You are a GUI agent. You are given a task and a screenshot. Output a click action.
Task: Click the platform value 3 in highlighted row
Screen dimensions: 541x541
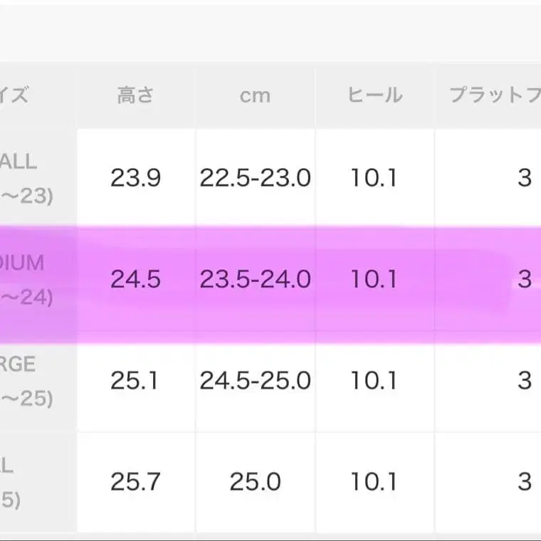pyautogui.click(x=525, y=279)
